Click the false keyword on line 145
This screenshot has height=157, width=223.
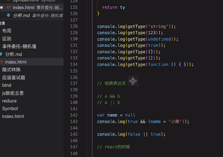click(134, 134)
